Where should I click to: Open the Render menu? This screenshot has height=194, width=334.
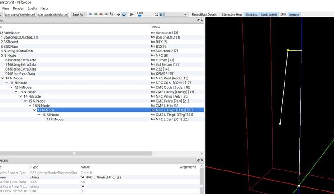point(18,8)
